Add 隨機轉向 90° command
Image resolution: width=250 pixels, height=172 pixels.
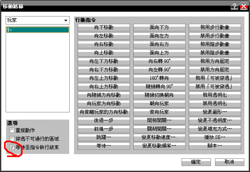[x=159, y=87]
